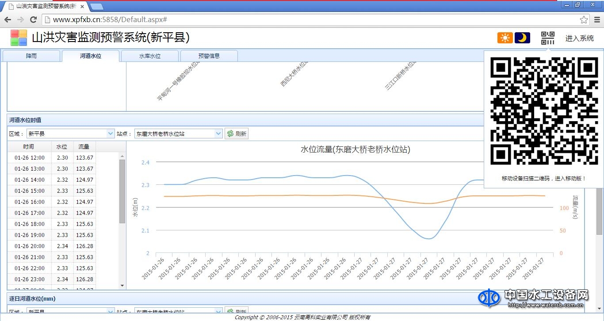Reload the page with refresh icon

[x=33, y=19]
